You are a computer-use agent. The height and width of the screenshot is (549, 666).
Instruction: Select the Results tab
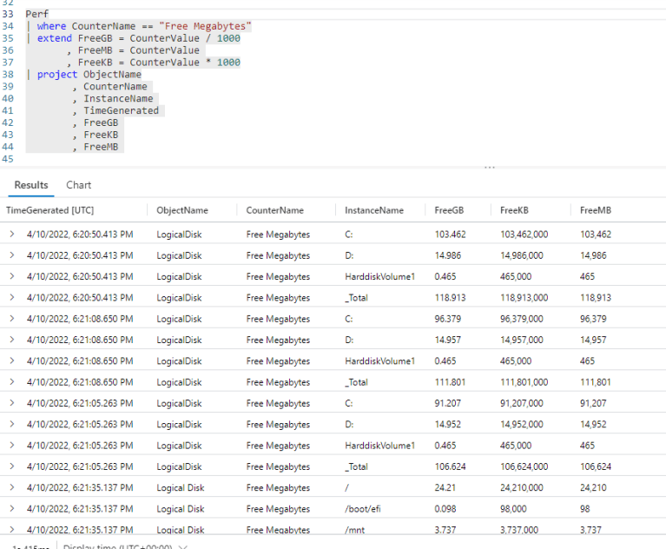pos(31,185)
